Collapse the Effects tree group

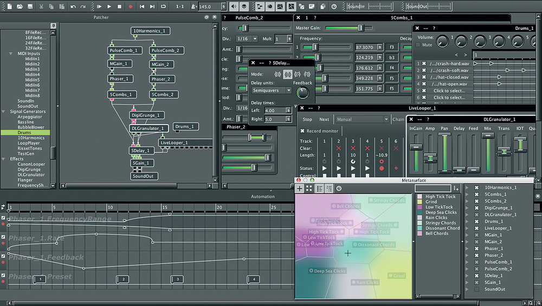point(3,159)
